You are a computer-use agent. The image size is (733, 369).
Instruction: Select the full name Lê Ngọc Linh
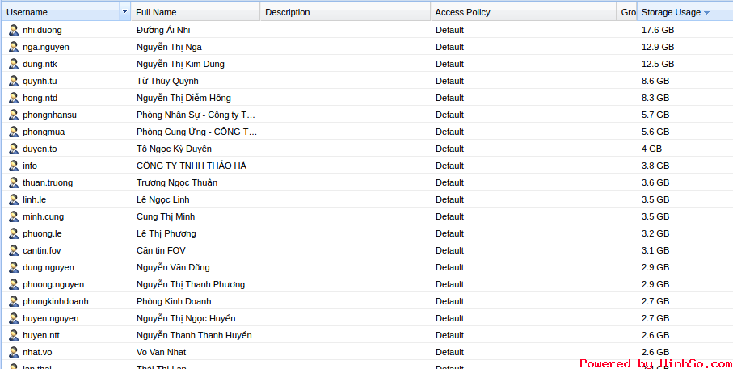click(162, 199)
